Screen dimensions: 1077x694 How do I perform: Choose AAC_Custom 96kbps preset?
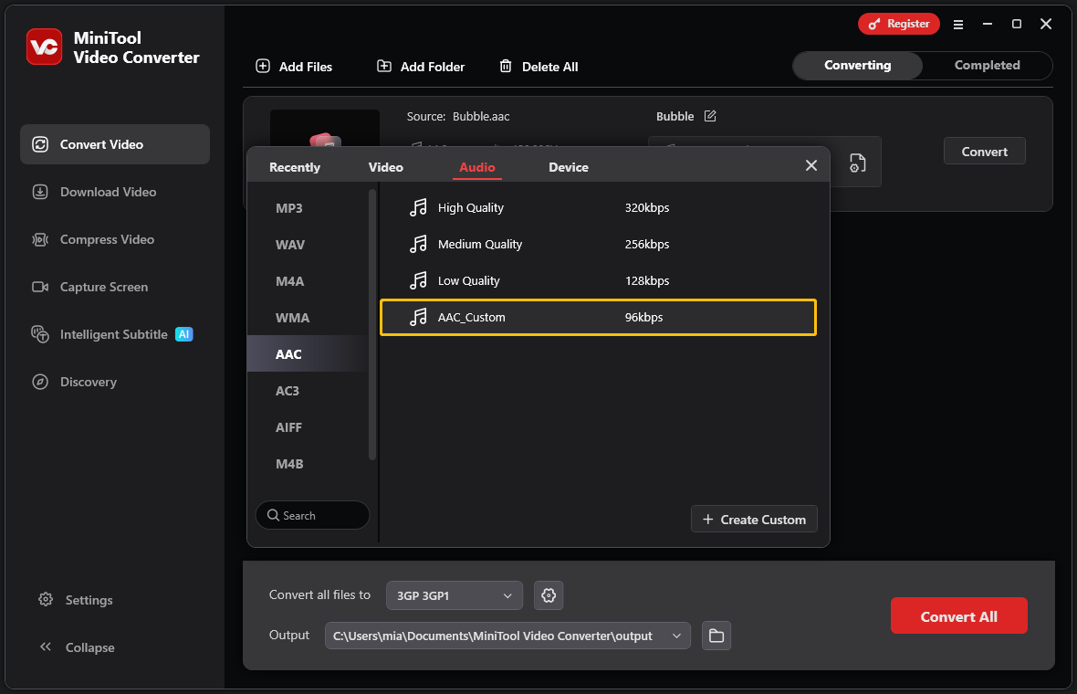(598, 318)
